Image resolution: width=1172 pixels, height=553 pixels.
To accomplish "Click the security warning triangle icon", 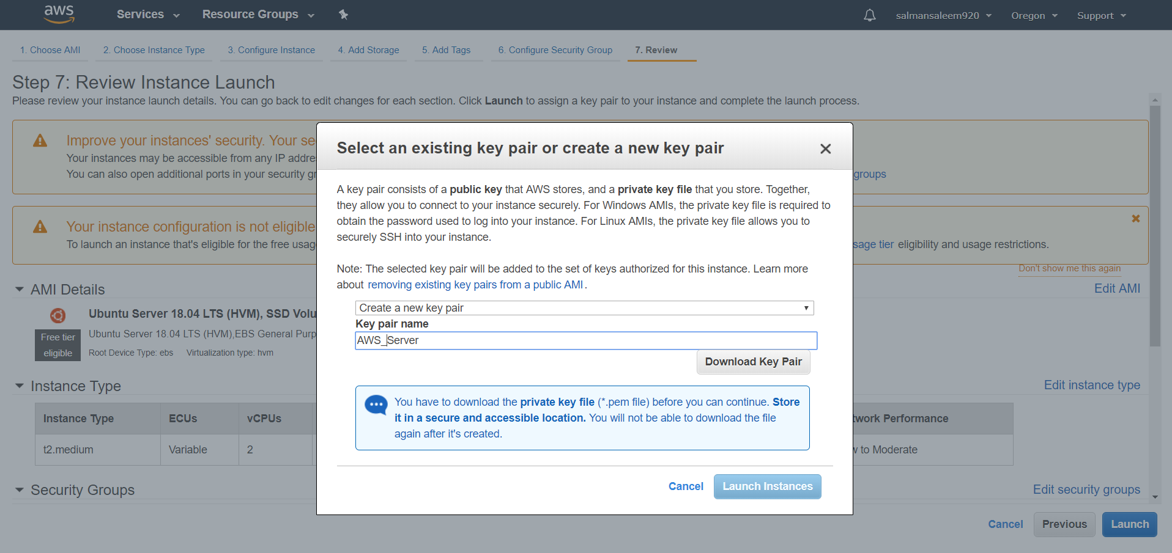I will pyautogui.click(x=40, y=141).
